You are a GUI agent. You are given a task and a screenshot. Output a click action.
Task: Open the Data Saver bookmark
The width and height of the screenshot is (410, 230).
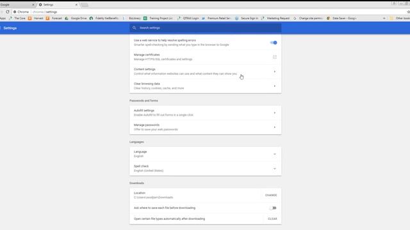click(341, 19)
